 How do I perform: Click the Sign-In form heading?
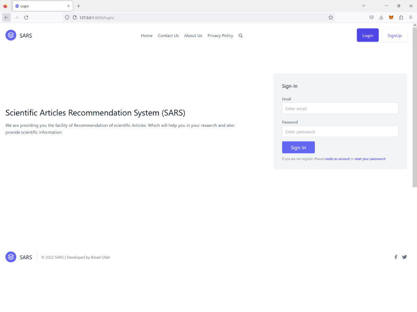click(290, 86)
